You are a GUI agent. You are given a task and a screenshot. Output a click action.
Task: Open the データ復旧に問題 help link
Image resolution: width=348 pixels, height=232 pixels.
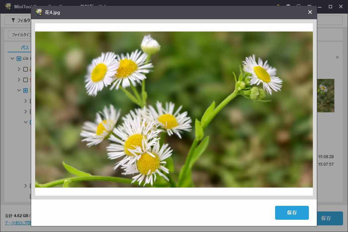18,223
